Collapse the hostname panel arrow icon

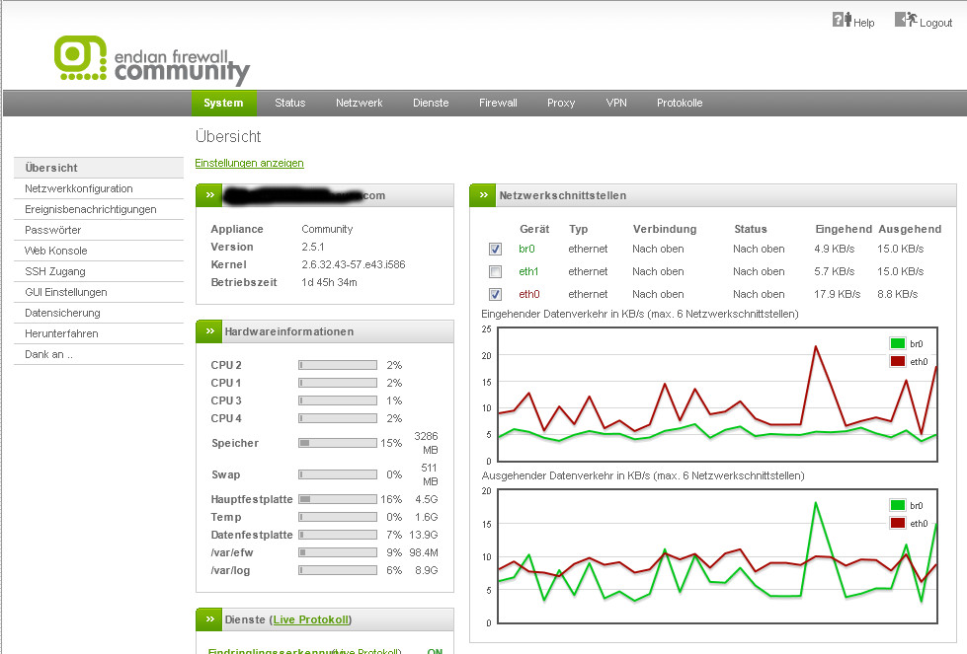click(208, 195)
